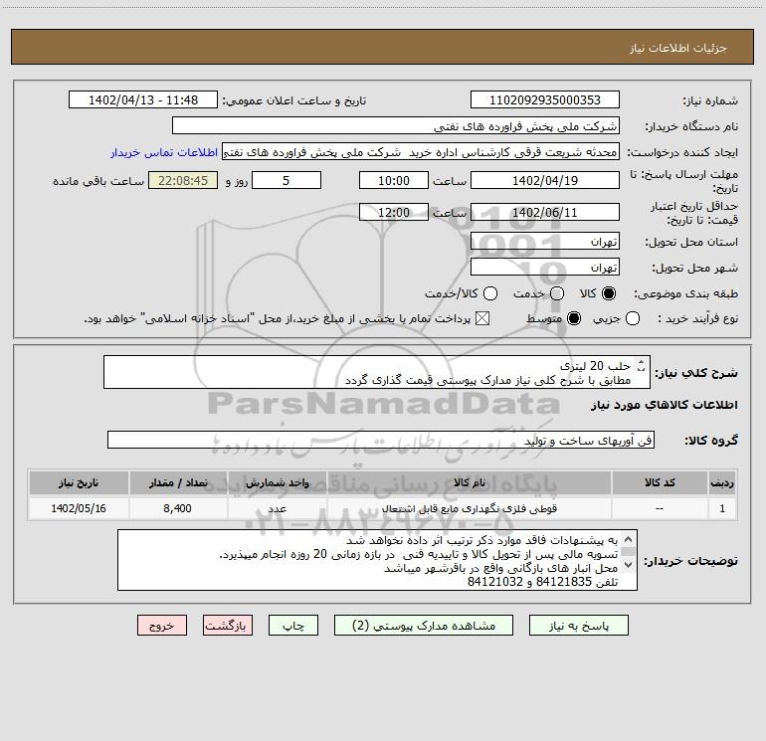Click the deadline time field 10:00
This screenshot has width=766, height=741.
394,180
